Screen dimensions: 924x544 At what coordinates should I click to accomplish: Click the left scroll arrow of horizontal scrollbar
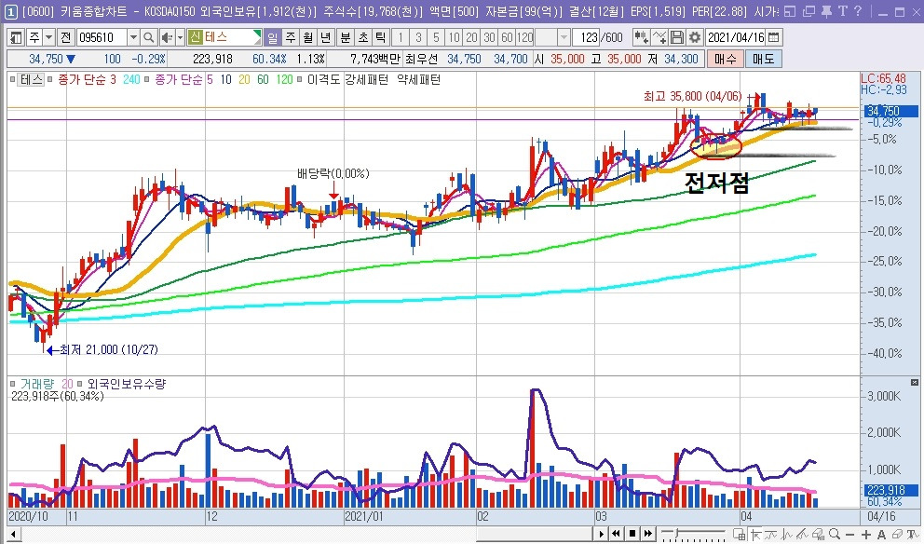pyautogui.click(x=12, y=535)
